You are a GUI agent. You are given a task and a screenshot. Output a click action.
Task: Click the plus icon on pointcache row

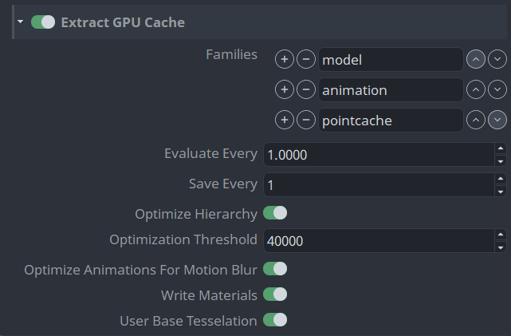(x=285, y=121)
